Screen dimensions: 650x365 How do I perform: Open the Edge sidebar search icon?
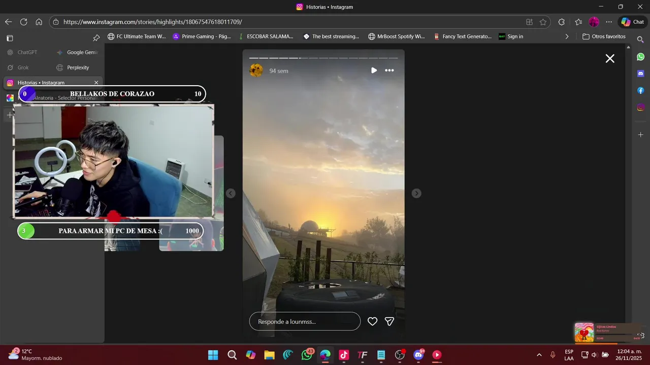click(640, 39)
